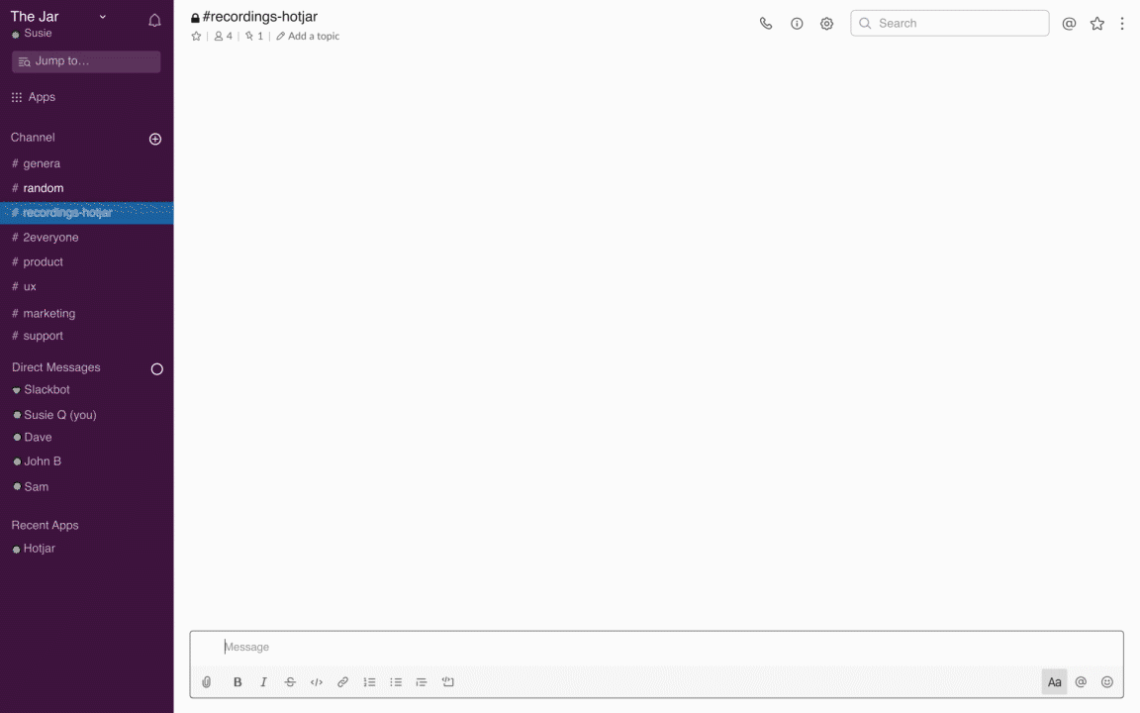Star the recordings-hotjar channel
This screenshot has height=713, width=1140.
pyautogui.click(x=196, y=36)
